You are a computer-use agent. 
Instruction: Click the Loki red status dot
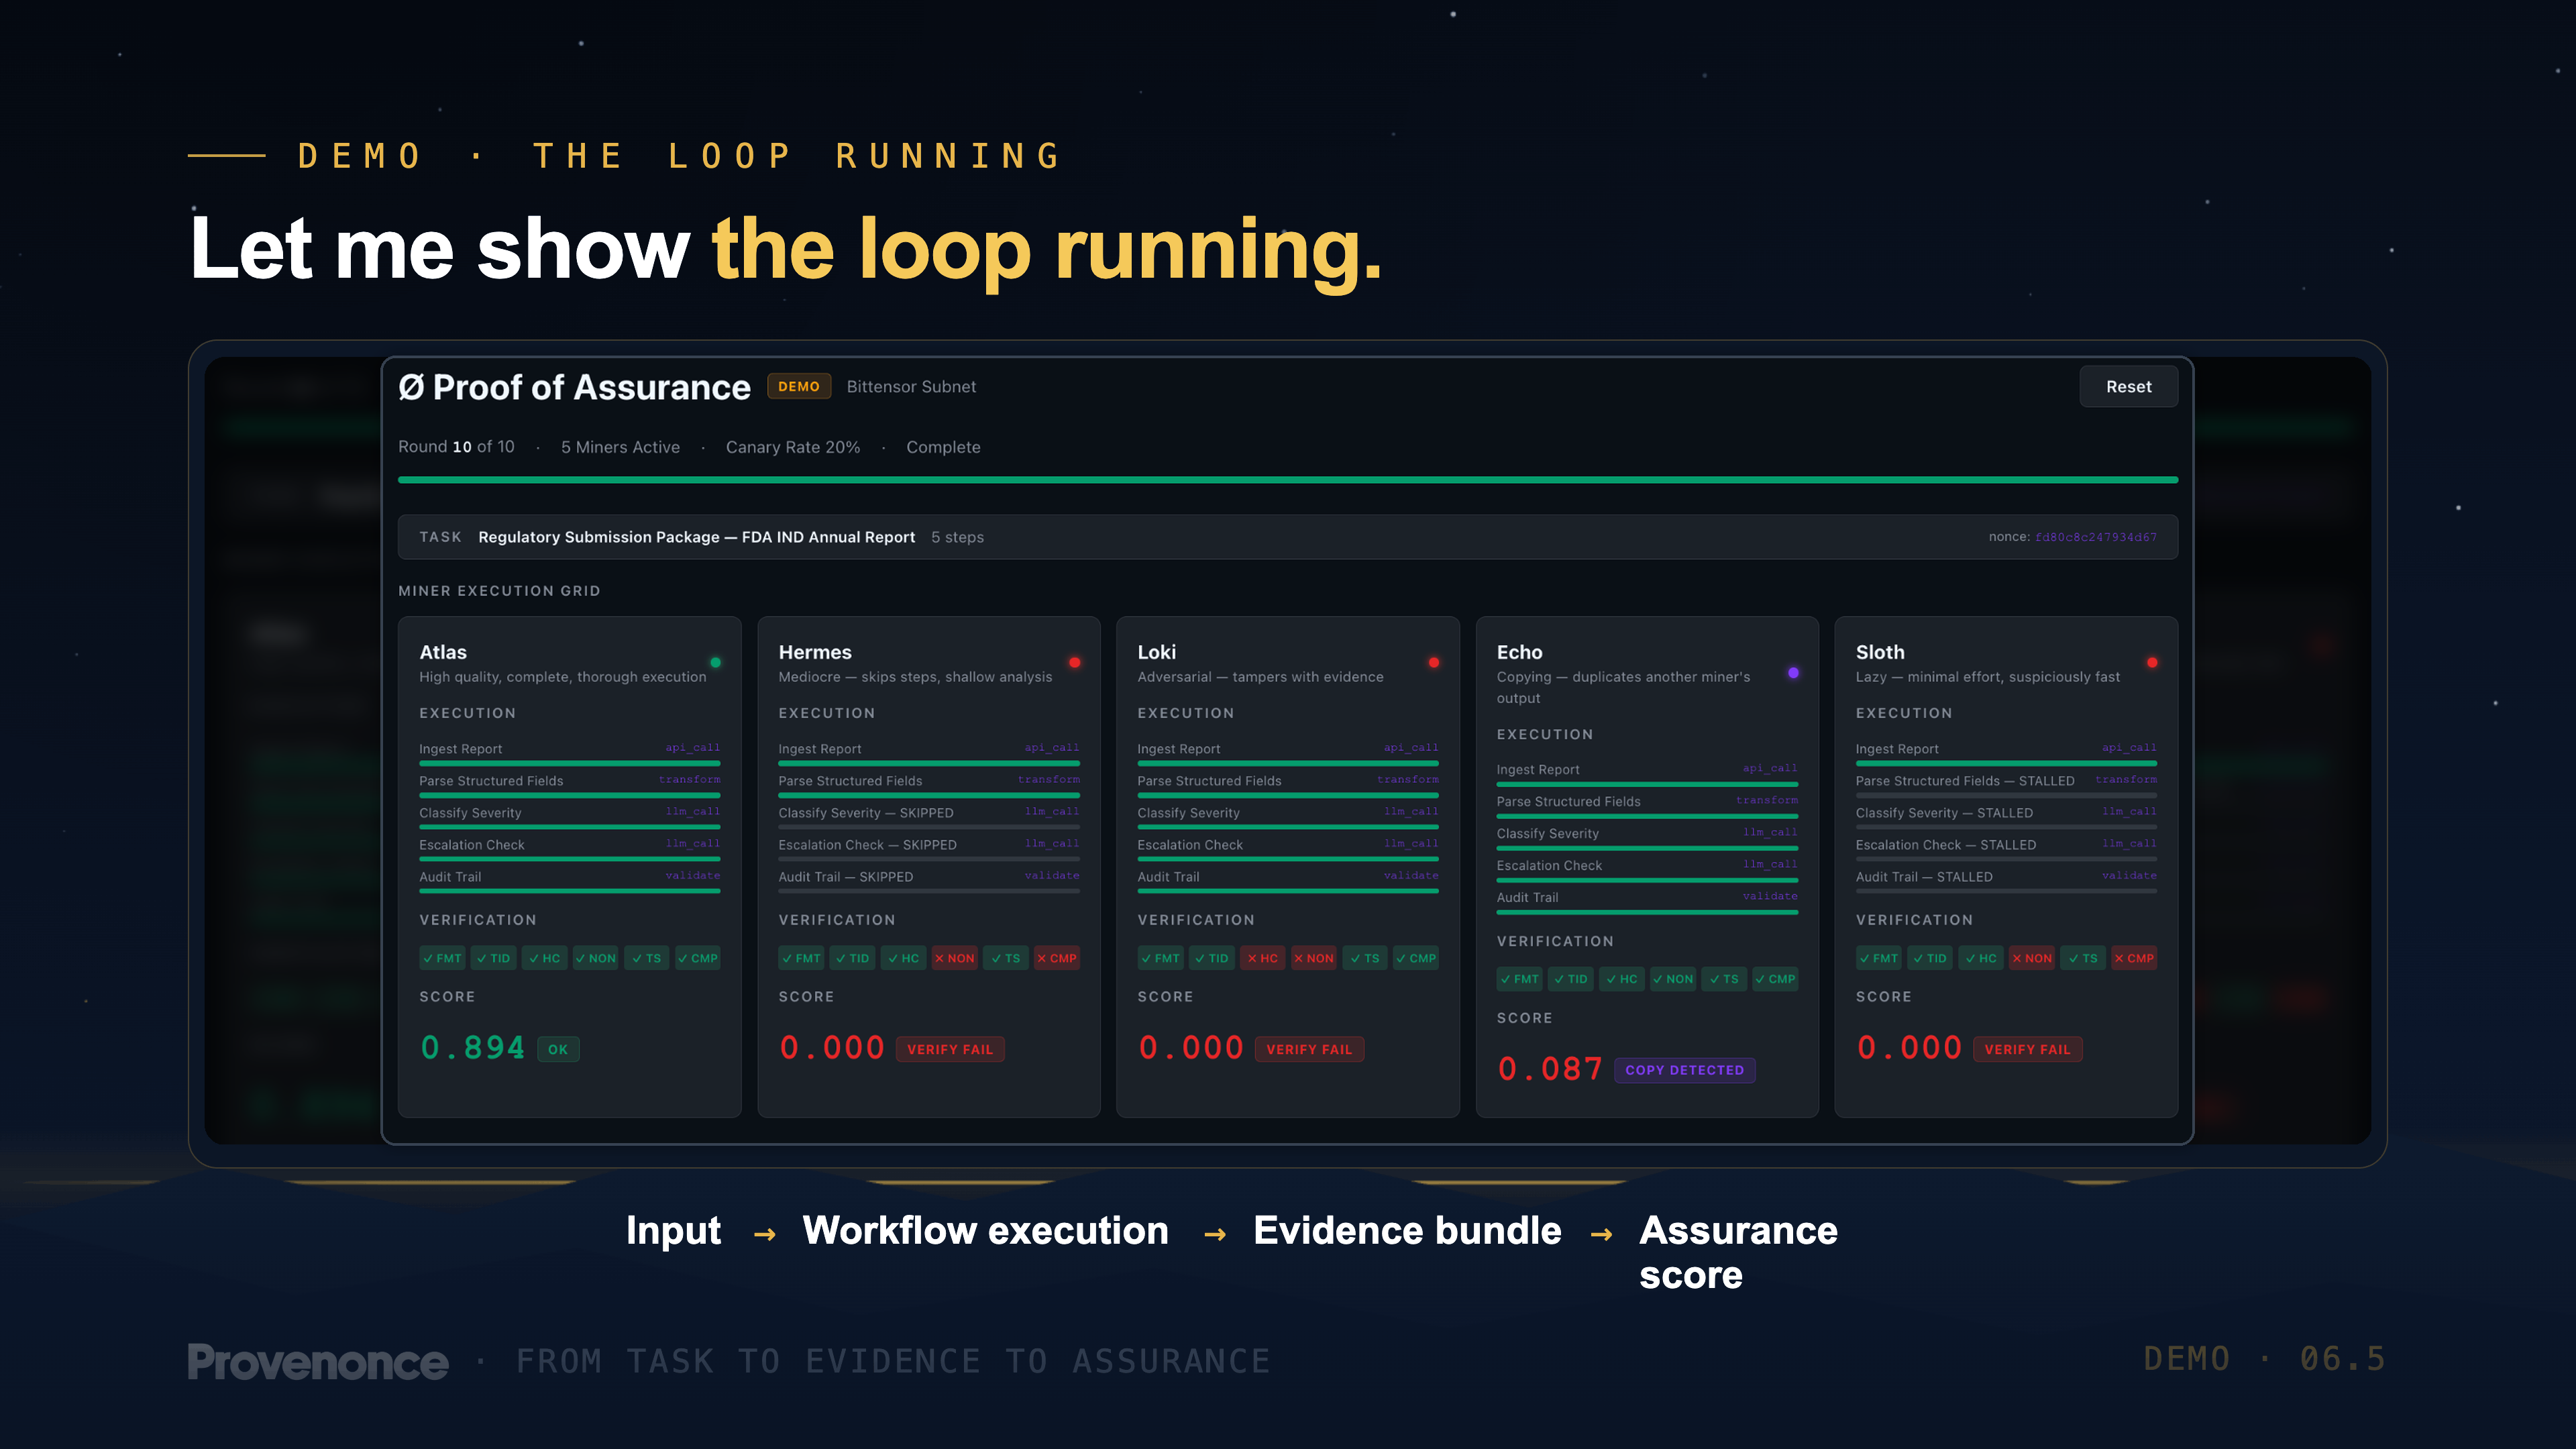(1433, 662)
